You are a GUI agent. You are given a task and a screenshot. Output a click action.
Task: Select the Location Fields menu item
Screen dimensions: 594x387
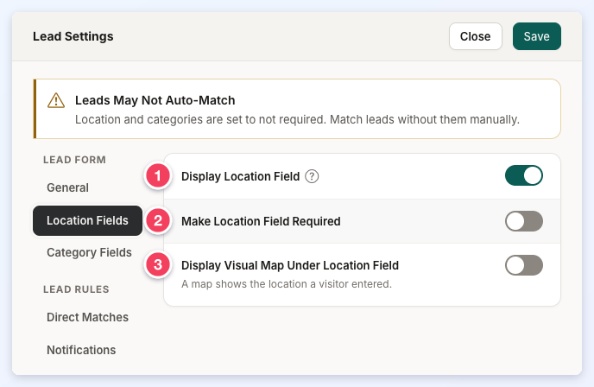click(87, 220)
